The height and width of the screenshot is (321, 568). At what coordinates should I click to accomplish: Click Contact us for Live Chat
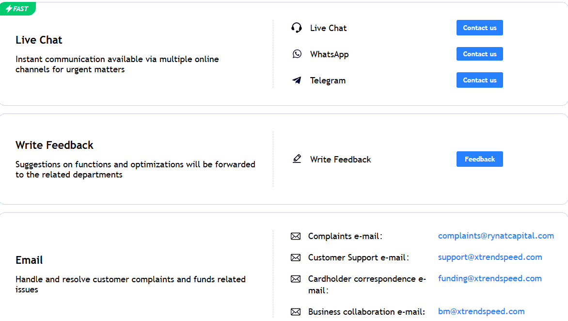(x=479, y=28)
